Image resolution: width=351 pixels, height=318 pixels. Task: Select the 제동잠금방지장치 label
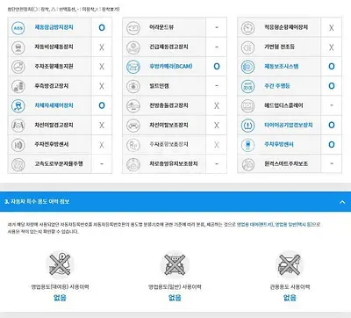(54, 27)
